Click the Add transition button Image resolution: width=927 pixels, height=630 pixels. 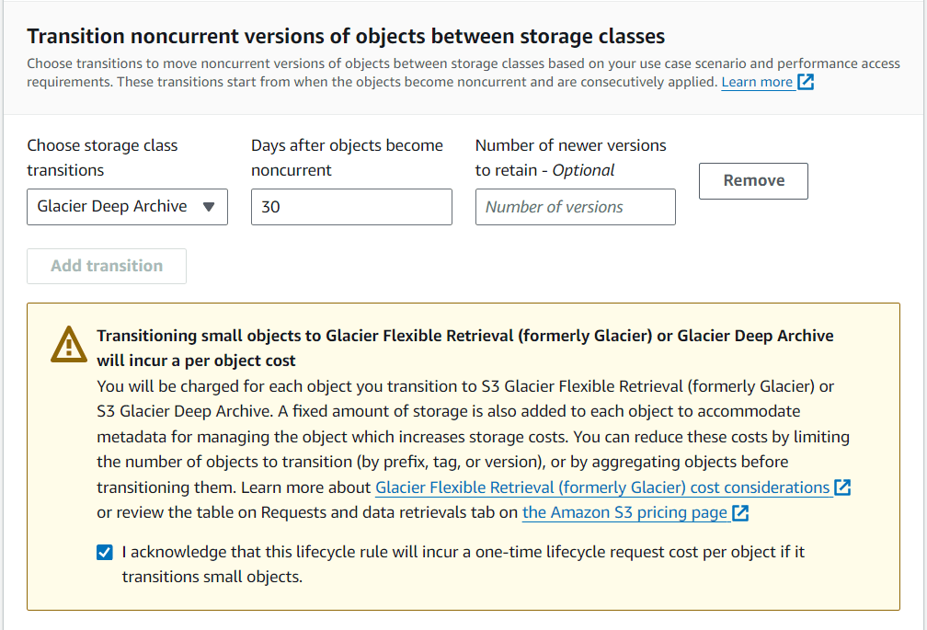(107, 266)
